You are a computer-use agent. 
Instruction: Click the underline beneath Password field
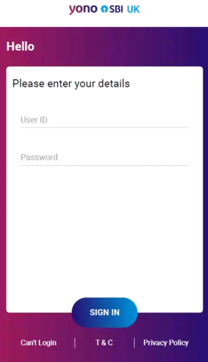(x=105, y=165)
